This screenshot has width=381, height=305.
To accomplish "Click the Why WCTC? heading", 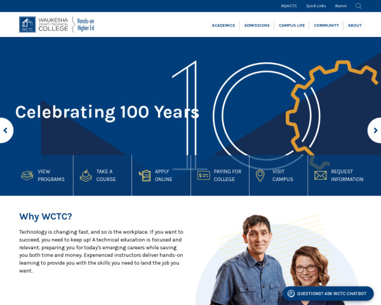I will coord(46,216).
